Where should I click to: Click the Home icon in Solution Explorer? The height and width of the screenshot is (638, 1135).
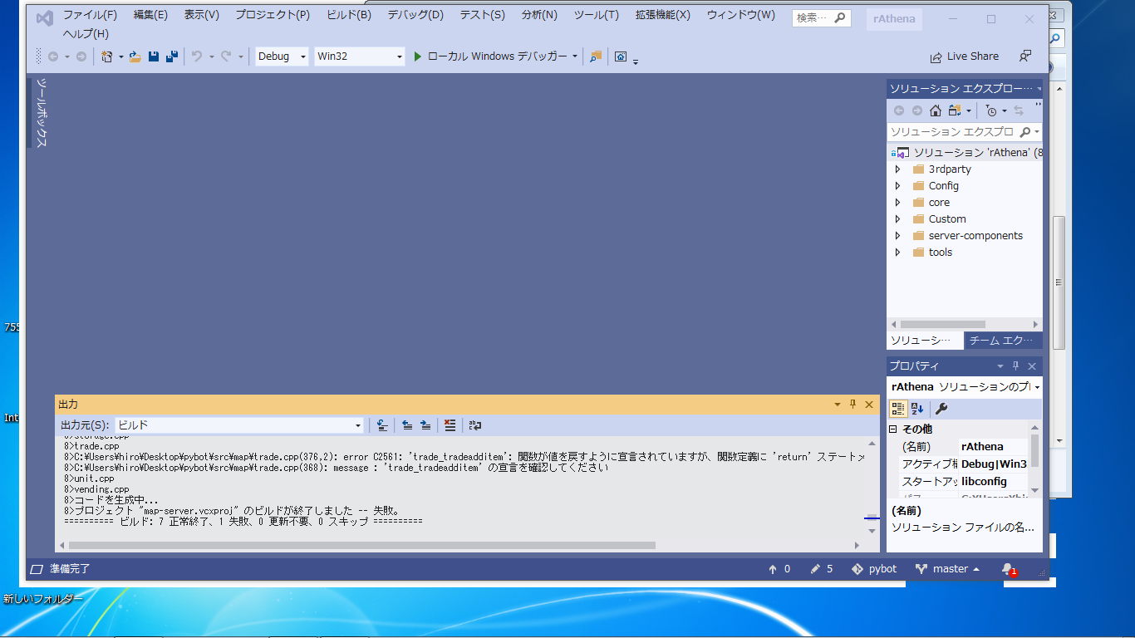click(936, 110)
